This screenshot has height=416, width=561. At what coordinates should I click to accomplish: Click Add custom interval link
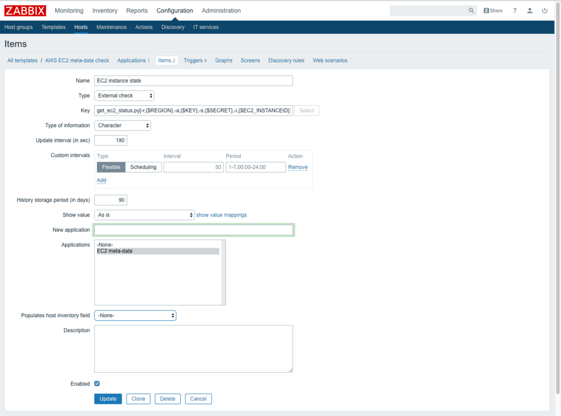pyautogui.click(x=101, y=180)
